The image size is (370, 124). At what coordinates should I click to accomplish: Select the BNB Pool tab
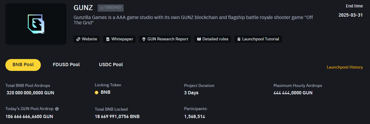(23, 65)
